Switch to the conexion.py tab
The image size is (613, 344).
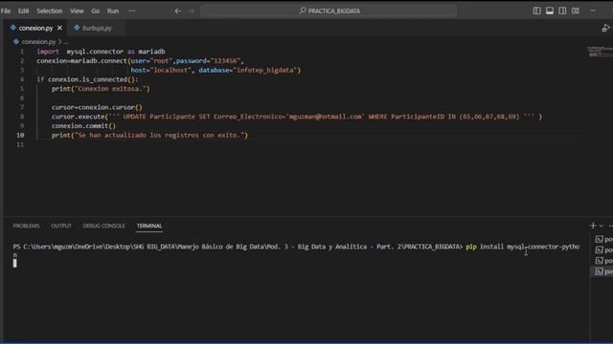(35, 28)
